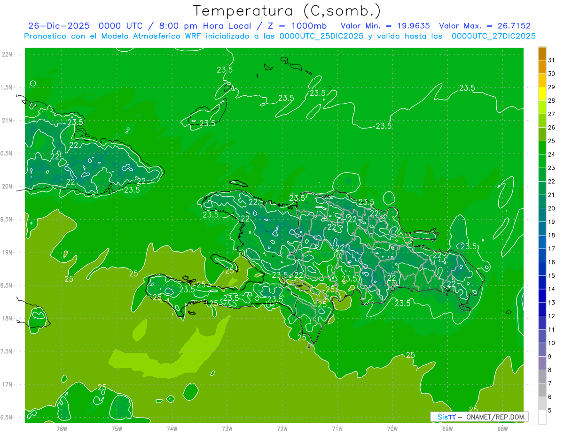This screenshot has width=564, height=435.
Task: Click the init time "0000UTC_25DIC2025"
Action: coord(321,36)
